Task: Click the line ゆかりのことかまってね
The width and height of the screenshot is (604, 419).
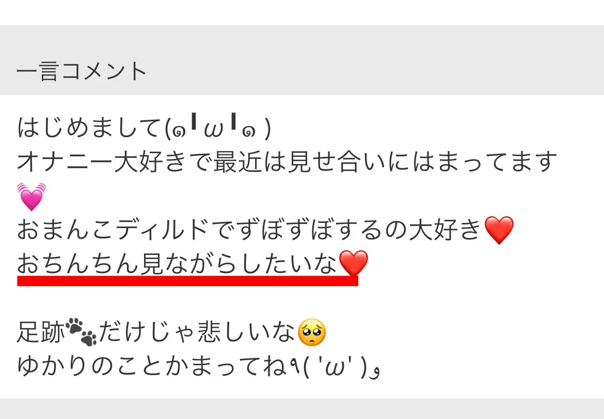Action: [152, 366]
